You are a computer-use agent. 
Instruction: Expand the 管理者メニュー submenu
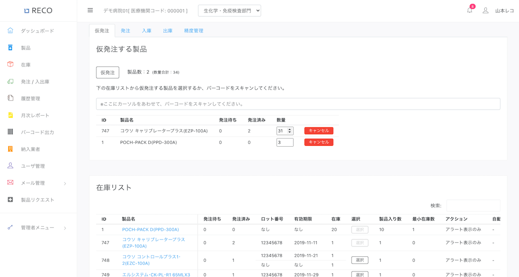click(x=65, y=228)
